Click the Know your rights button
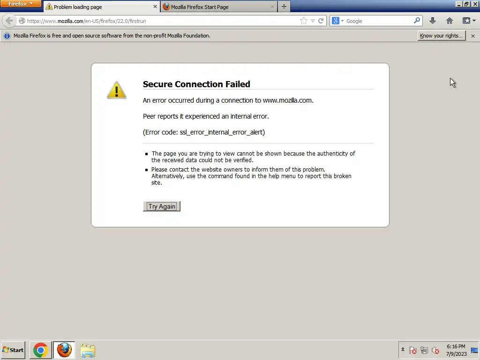Image resolution: width=480 pixels, height=360 pixels. pyautogui.click(x=441, y=36)
